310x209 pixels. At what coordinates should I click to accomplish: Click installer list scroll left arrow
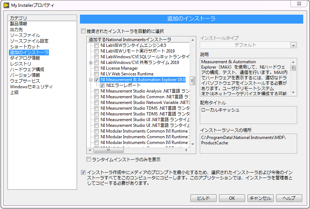(90, 150)
